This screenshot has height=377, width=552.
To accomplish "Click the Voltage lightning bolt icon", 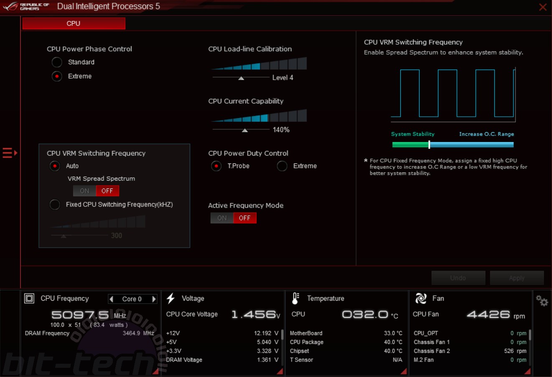I will point(170,298).
